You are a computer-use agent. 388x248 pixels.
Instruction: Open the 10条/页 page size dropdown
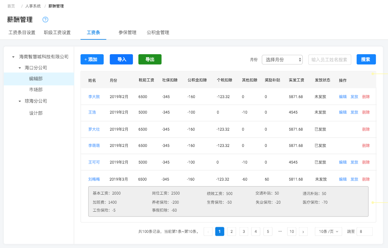[x=329, y=232]
